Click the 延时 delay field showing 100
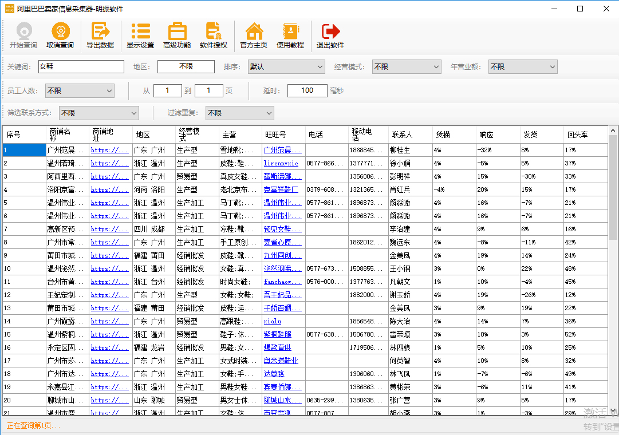Viewport: 619px width, 435px height. tap(307, 90)
